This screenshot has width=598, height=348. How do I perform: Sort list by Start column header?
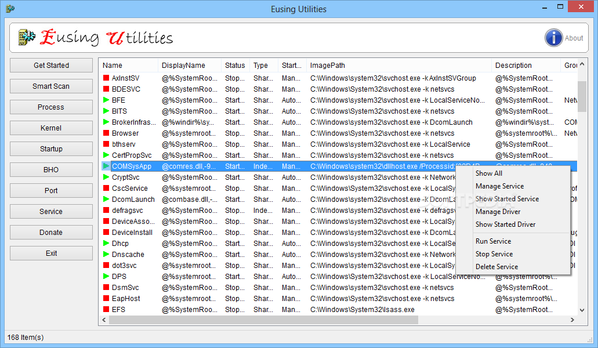pos(292,65)
